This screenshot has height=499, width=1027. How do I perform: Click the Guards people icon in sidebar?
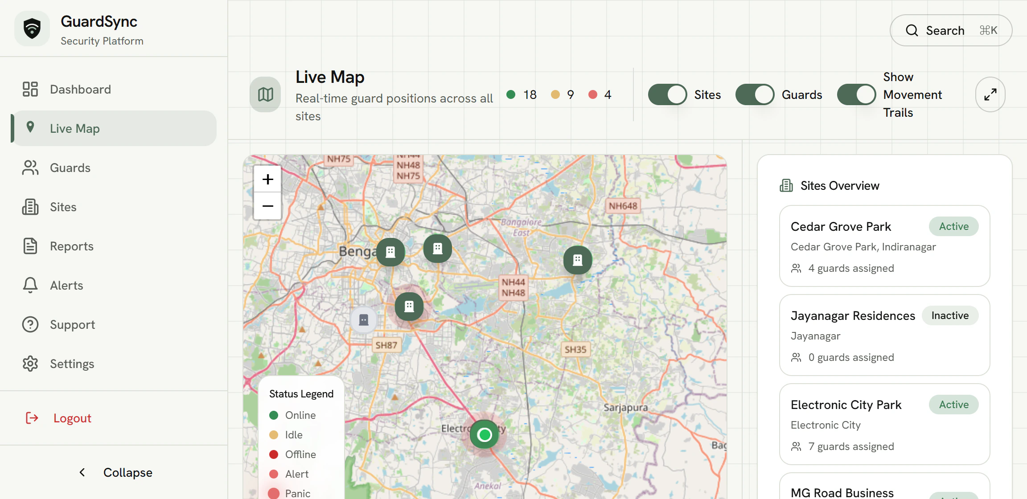tap(30, 168)
